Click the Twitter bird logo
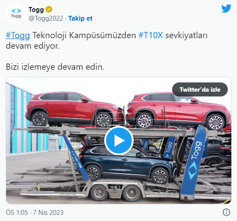 [x=226, y=9]
